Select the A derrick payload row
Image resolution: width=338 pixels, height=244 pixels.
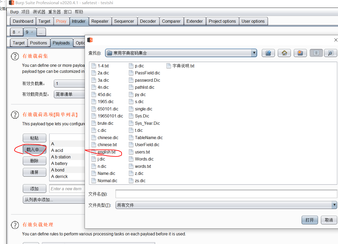click(x=67, y=176)
